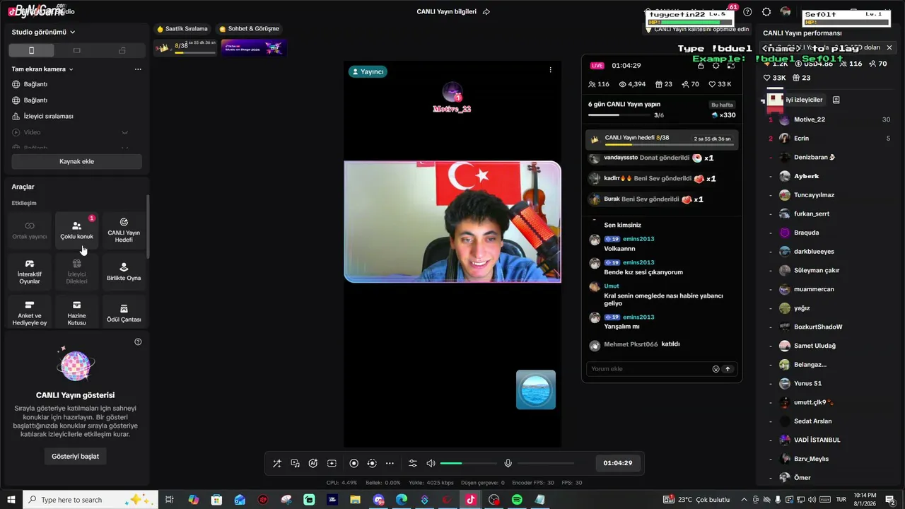This screenshot has width=905, height=509.
Task: Open the Çoklu konuk tool
Action: point(76,230)
